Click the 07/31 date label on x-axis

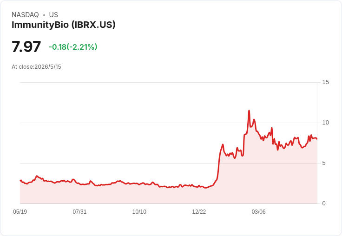79,212
